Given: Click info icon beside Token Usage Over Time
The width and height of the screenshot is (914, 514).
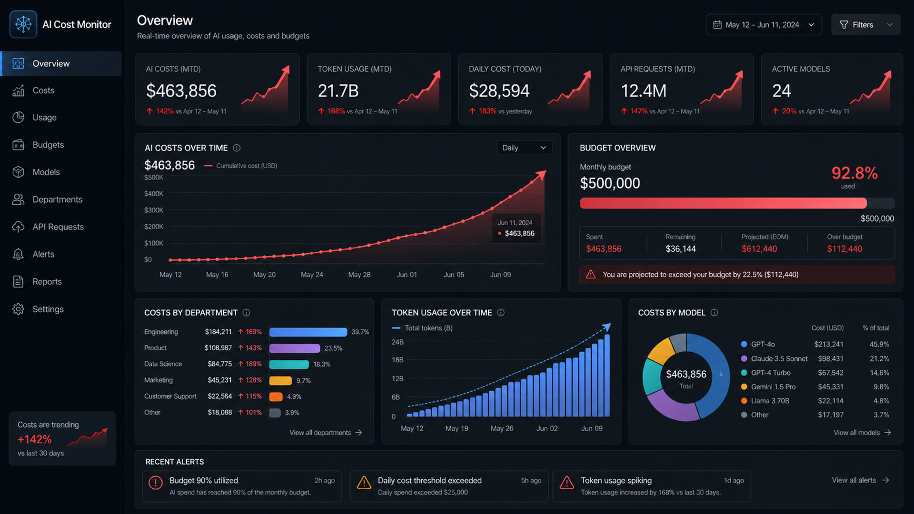Looking at the screenshot, I should point(501,313).
